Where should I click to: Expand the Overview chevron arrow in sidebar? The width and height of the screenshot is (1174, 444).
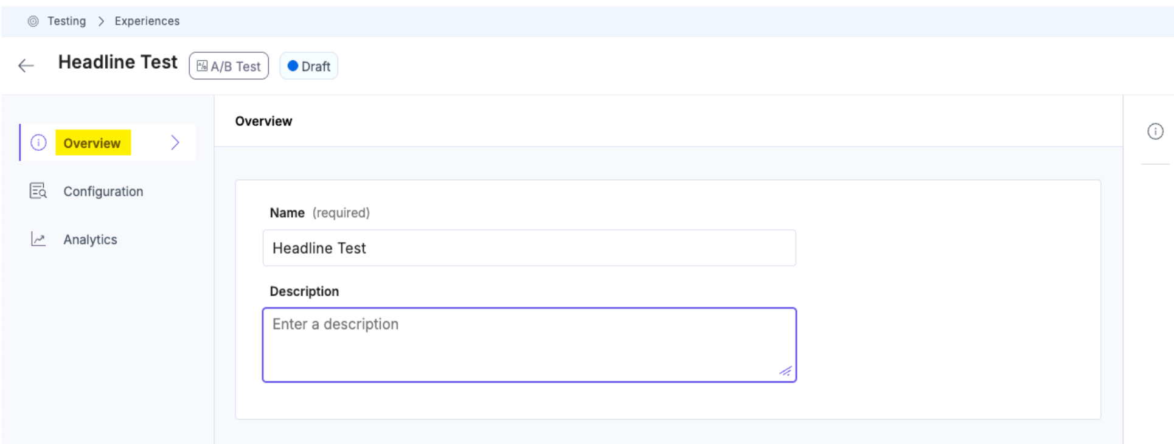point(175,142)
